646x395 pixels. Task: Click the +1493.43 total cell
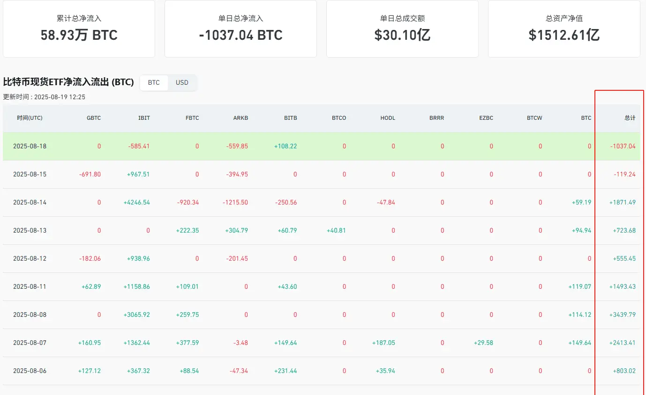[623, 286]
